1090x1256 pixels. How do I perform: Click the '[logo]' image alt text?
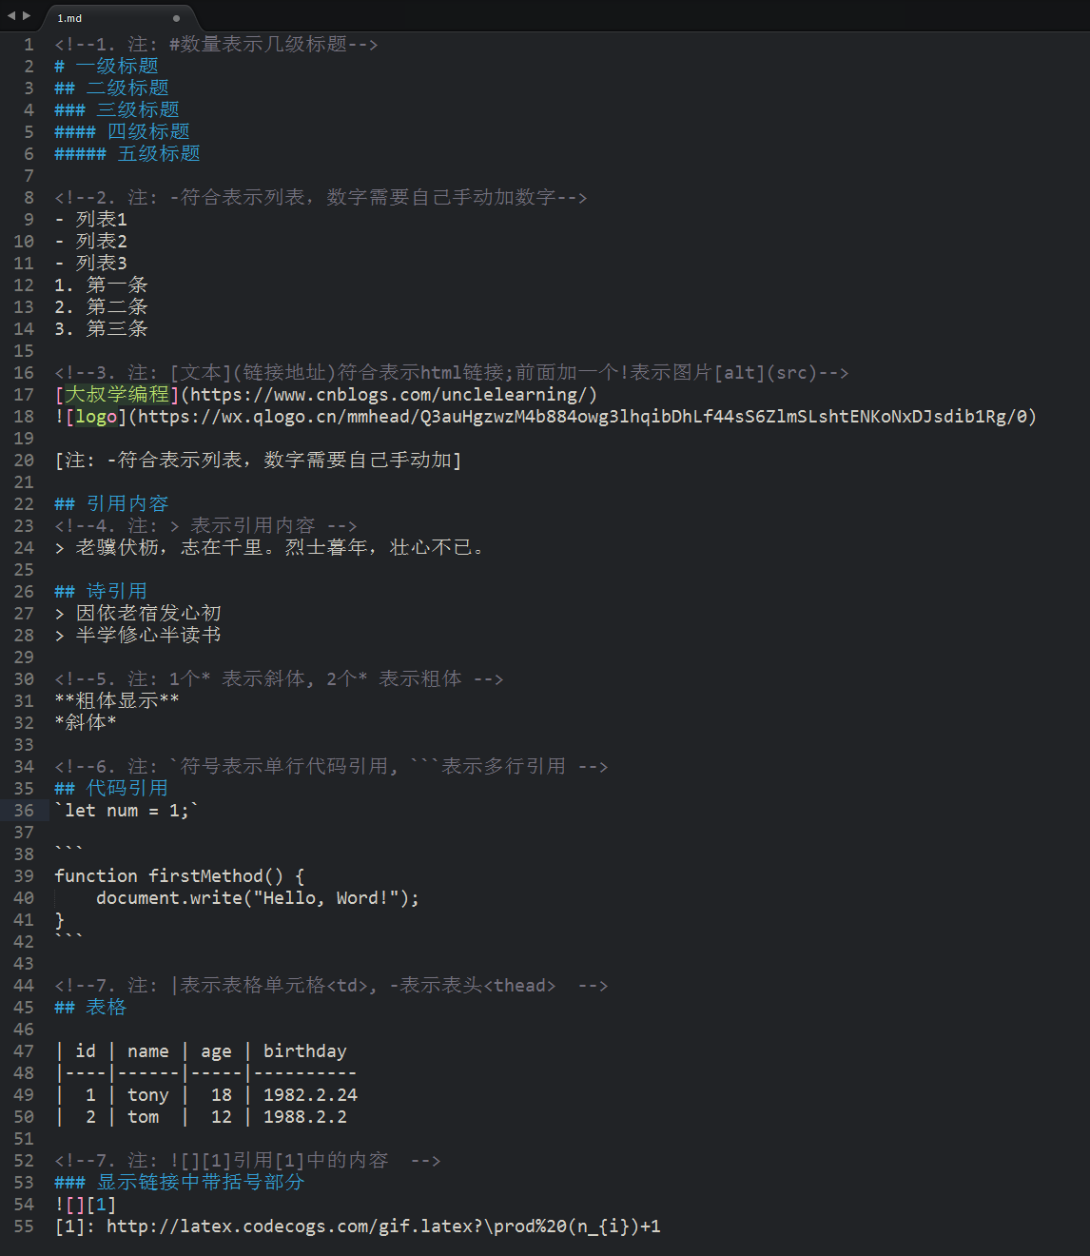[x=96, y=417]
